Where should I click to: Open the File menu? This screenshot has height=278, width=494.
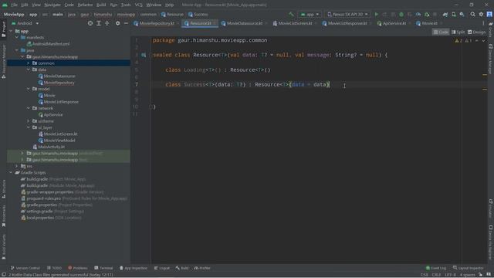[x=14, y=5]
